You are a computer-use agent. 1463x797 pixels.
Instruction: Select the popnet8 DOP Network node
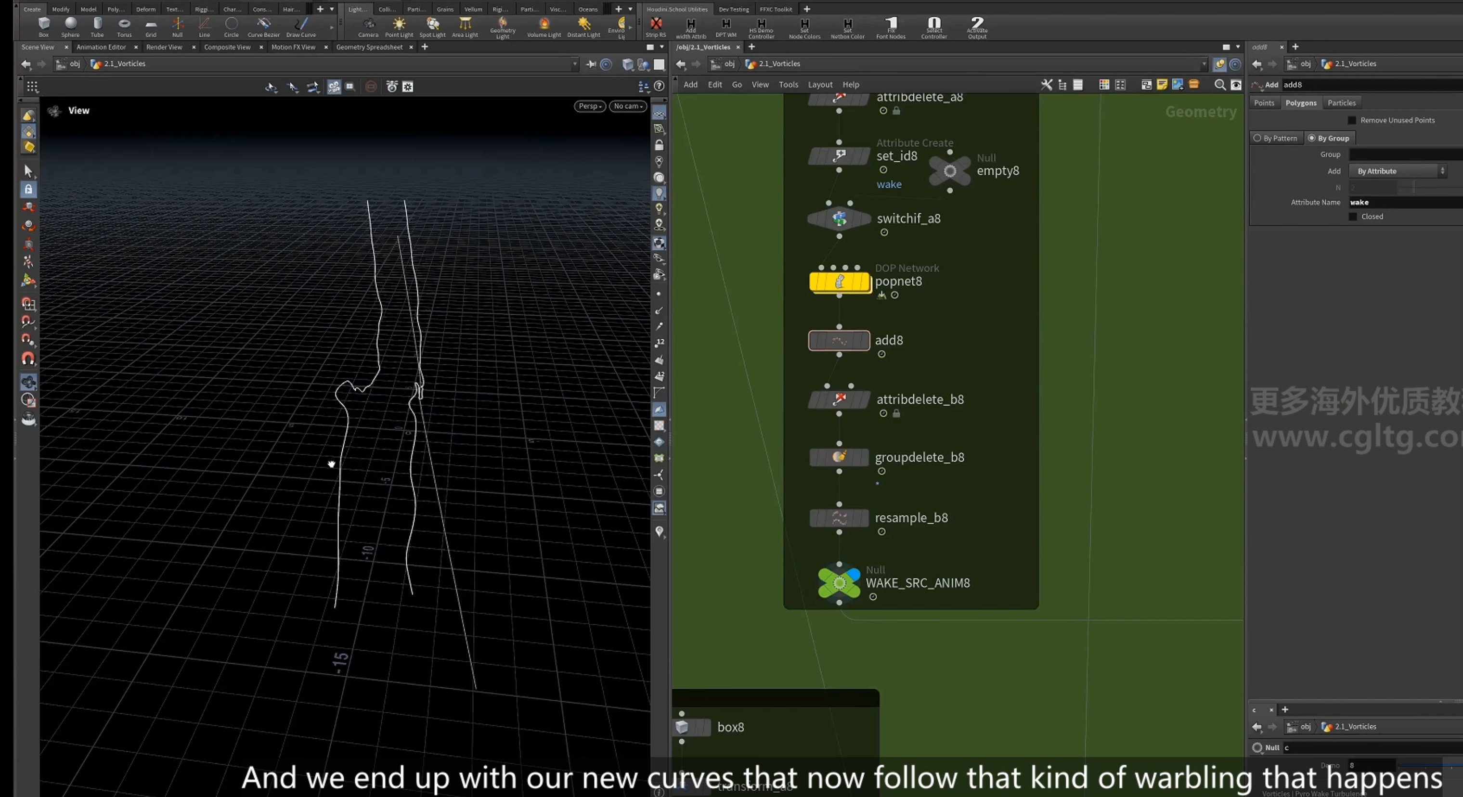pyautogui.click(x=840, y=282)
